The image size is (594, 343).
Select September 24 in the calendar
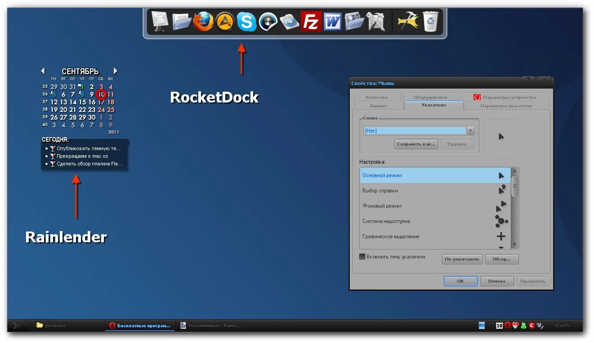pos(101,110)
